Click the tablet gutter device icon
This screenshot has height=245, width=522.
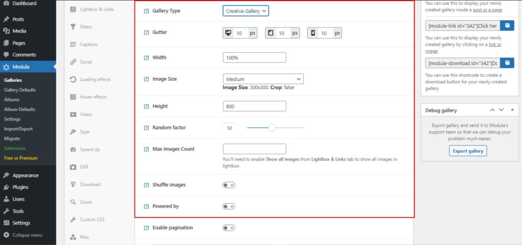pyautogui.click(x=271, y=33)
